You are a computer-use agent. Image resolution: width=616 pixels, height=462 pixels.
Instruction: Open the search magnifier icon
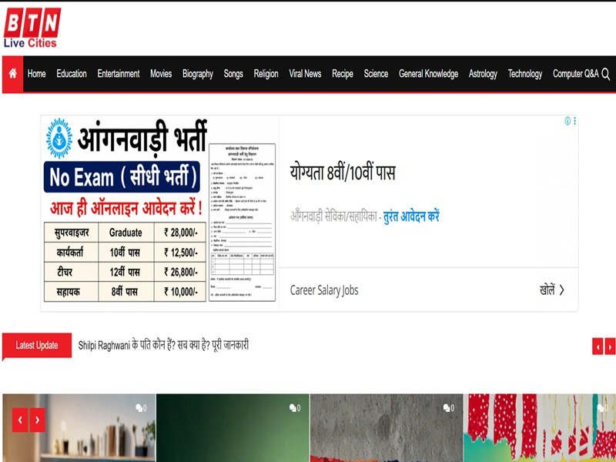coord(606,74)
